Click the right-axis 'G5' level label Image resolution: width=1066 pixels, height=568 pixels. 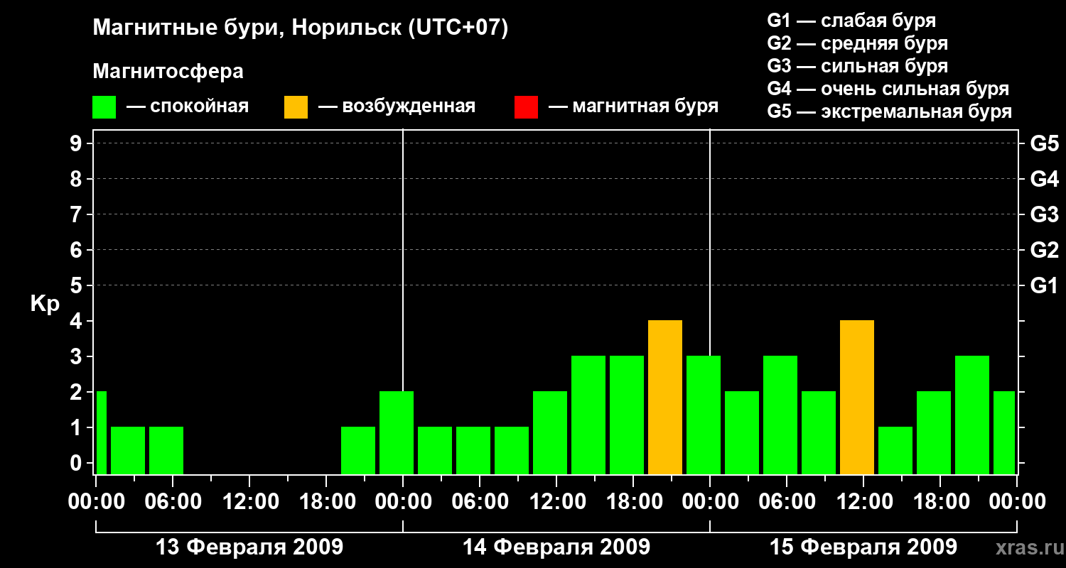click(1044, 144)
